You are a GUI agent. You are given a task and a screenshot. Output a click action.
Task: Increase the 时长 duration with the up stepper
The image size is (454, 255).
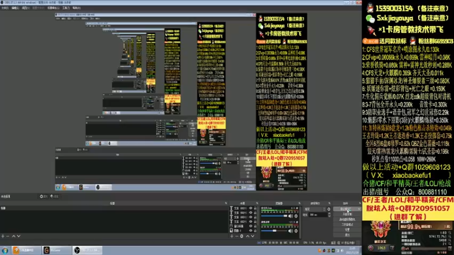(x=329, y=214)
